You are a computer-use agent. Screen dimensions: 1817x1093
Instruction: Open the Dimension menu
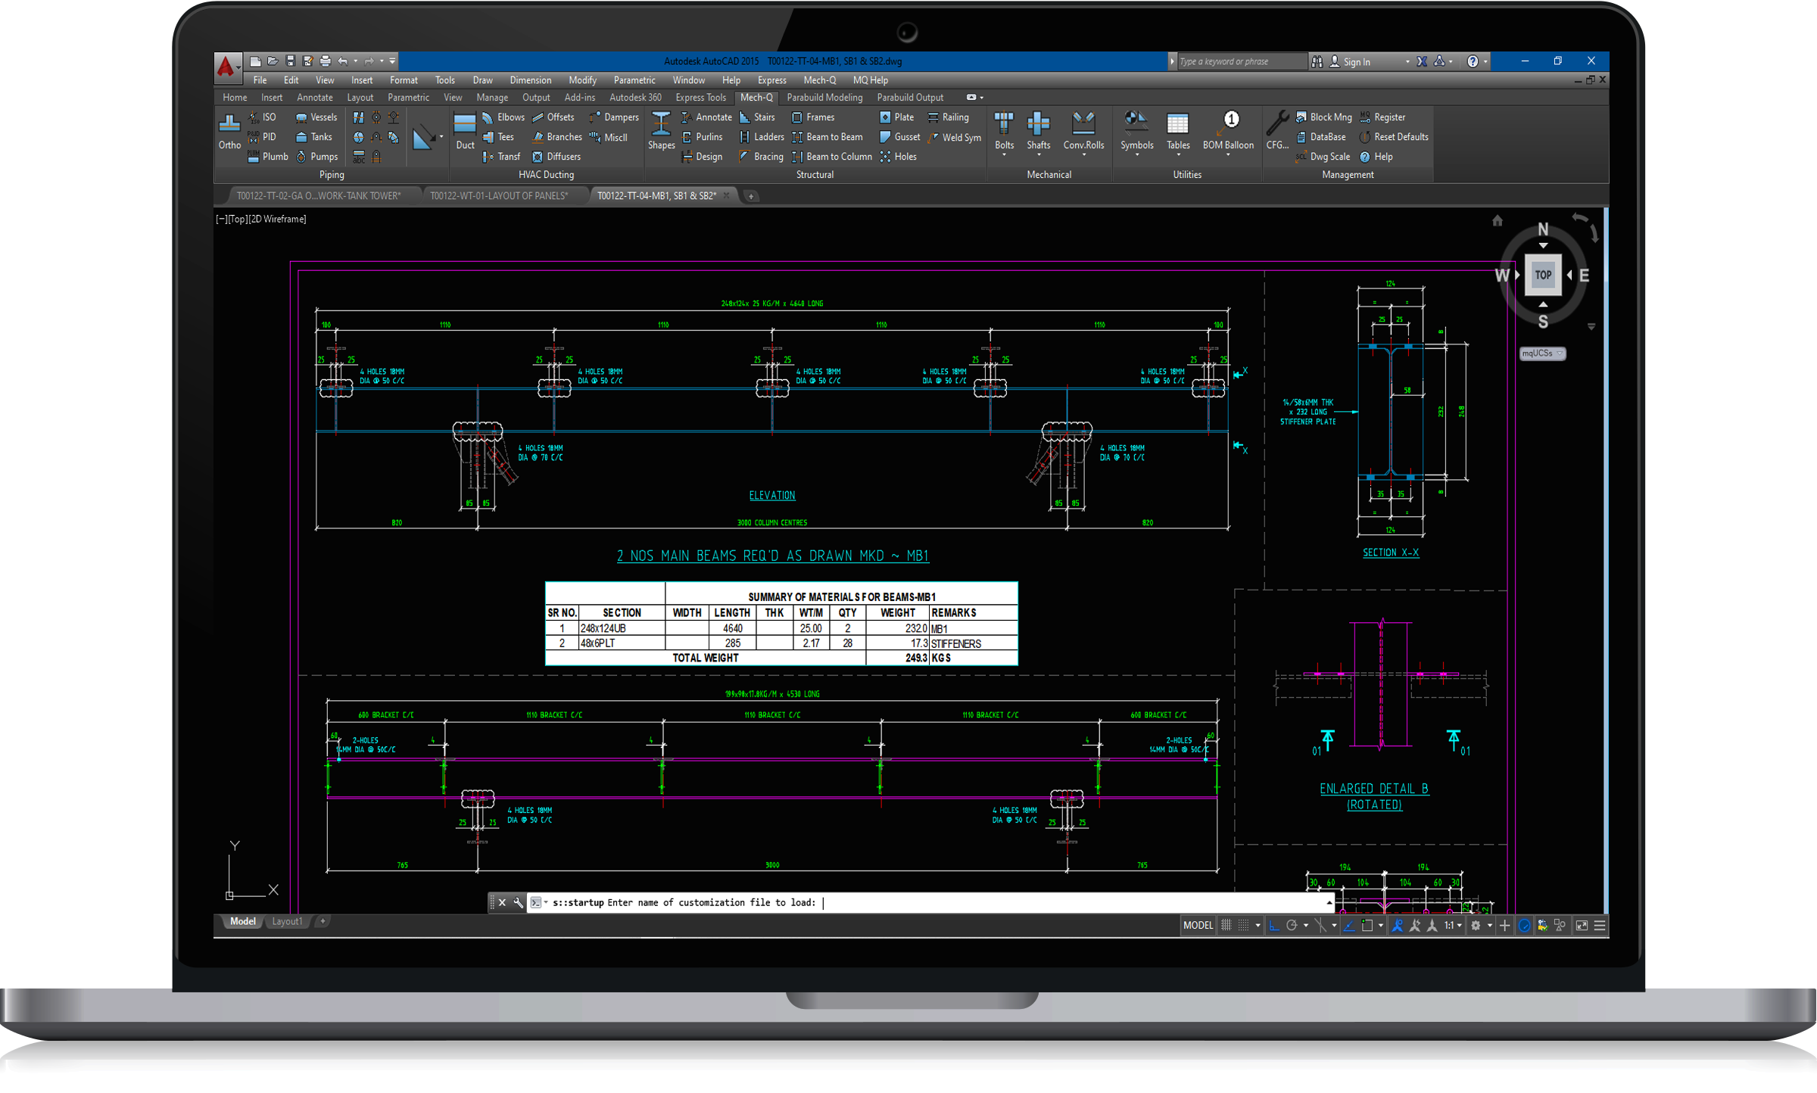coord(530,79)
